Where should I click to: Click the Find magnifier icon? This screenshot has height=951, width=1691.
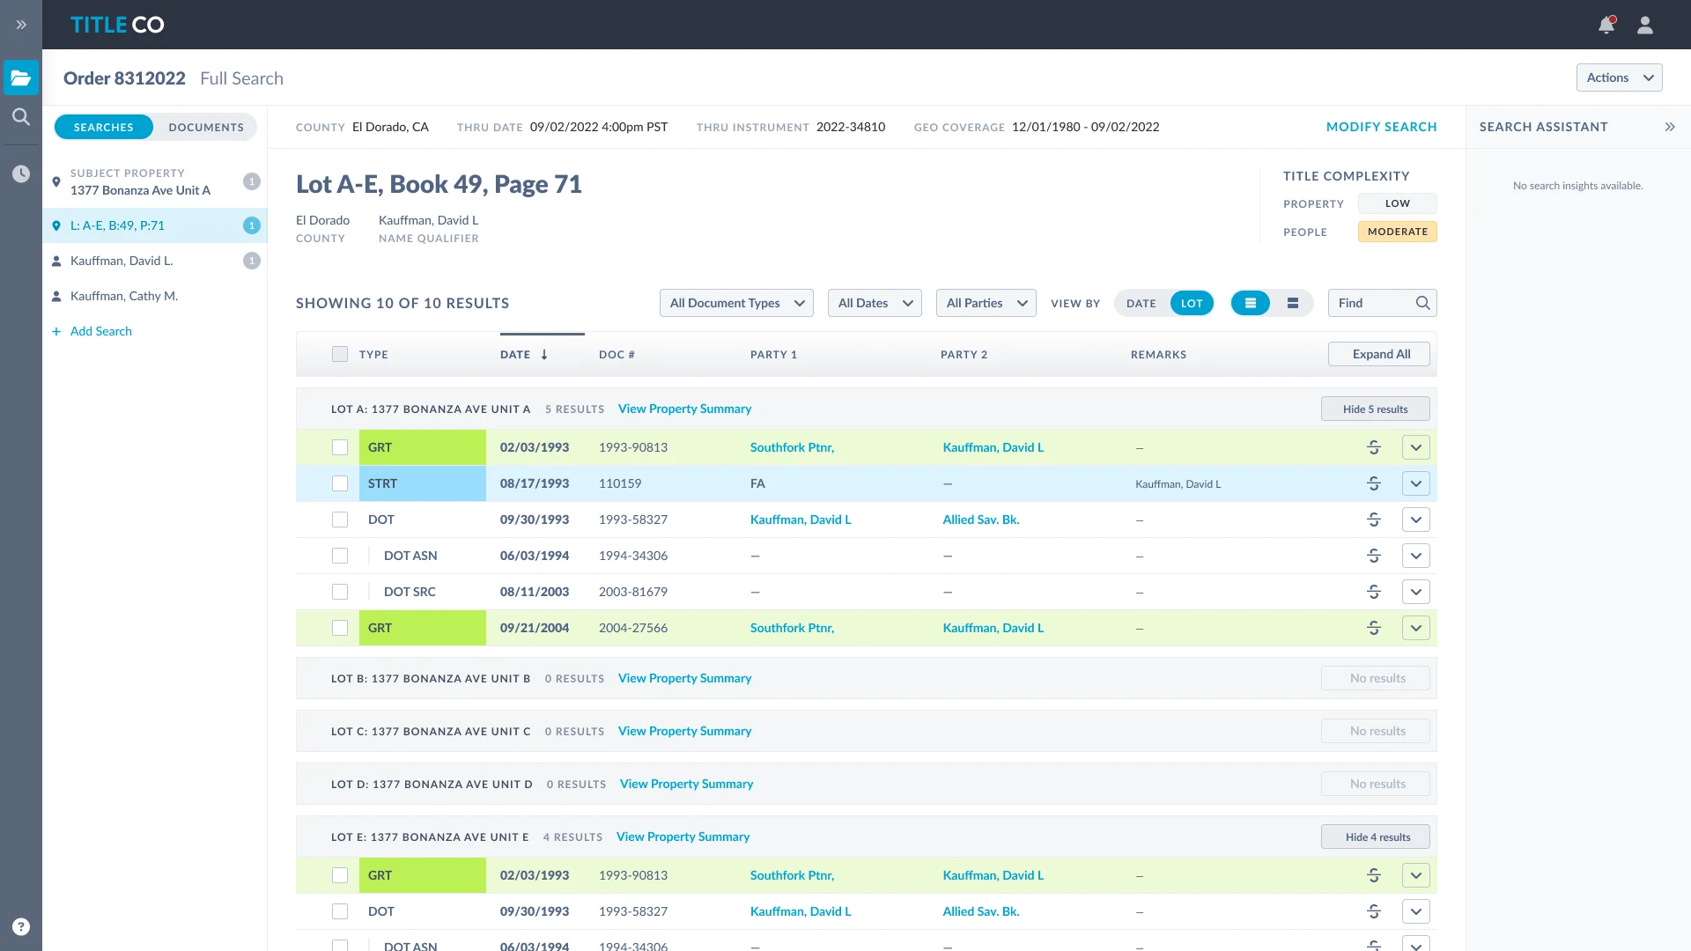point(1422,303)
